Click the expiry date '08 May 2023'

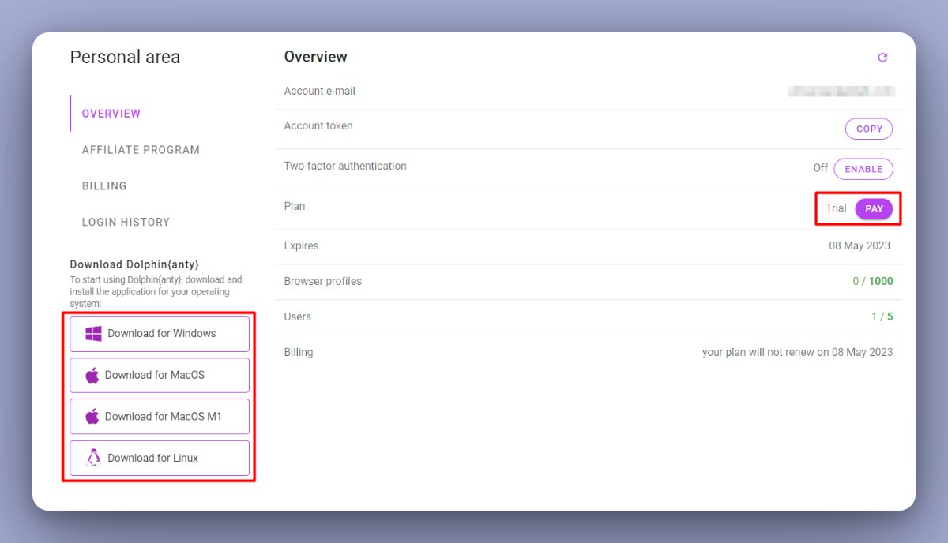click(860, 245)
